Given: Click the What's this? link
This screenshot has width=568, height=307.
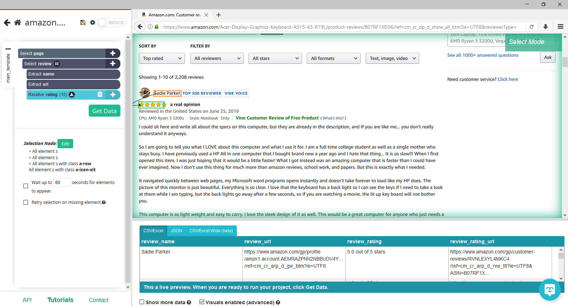Looking at the screenshot, I should (333, 118).
